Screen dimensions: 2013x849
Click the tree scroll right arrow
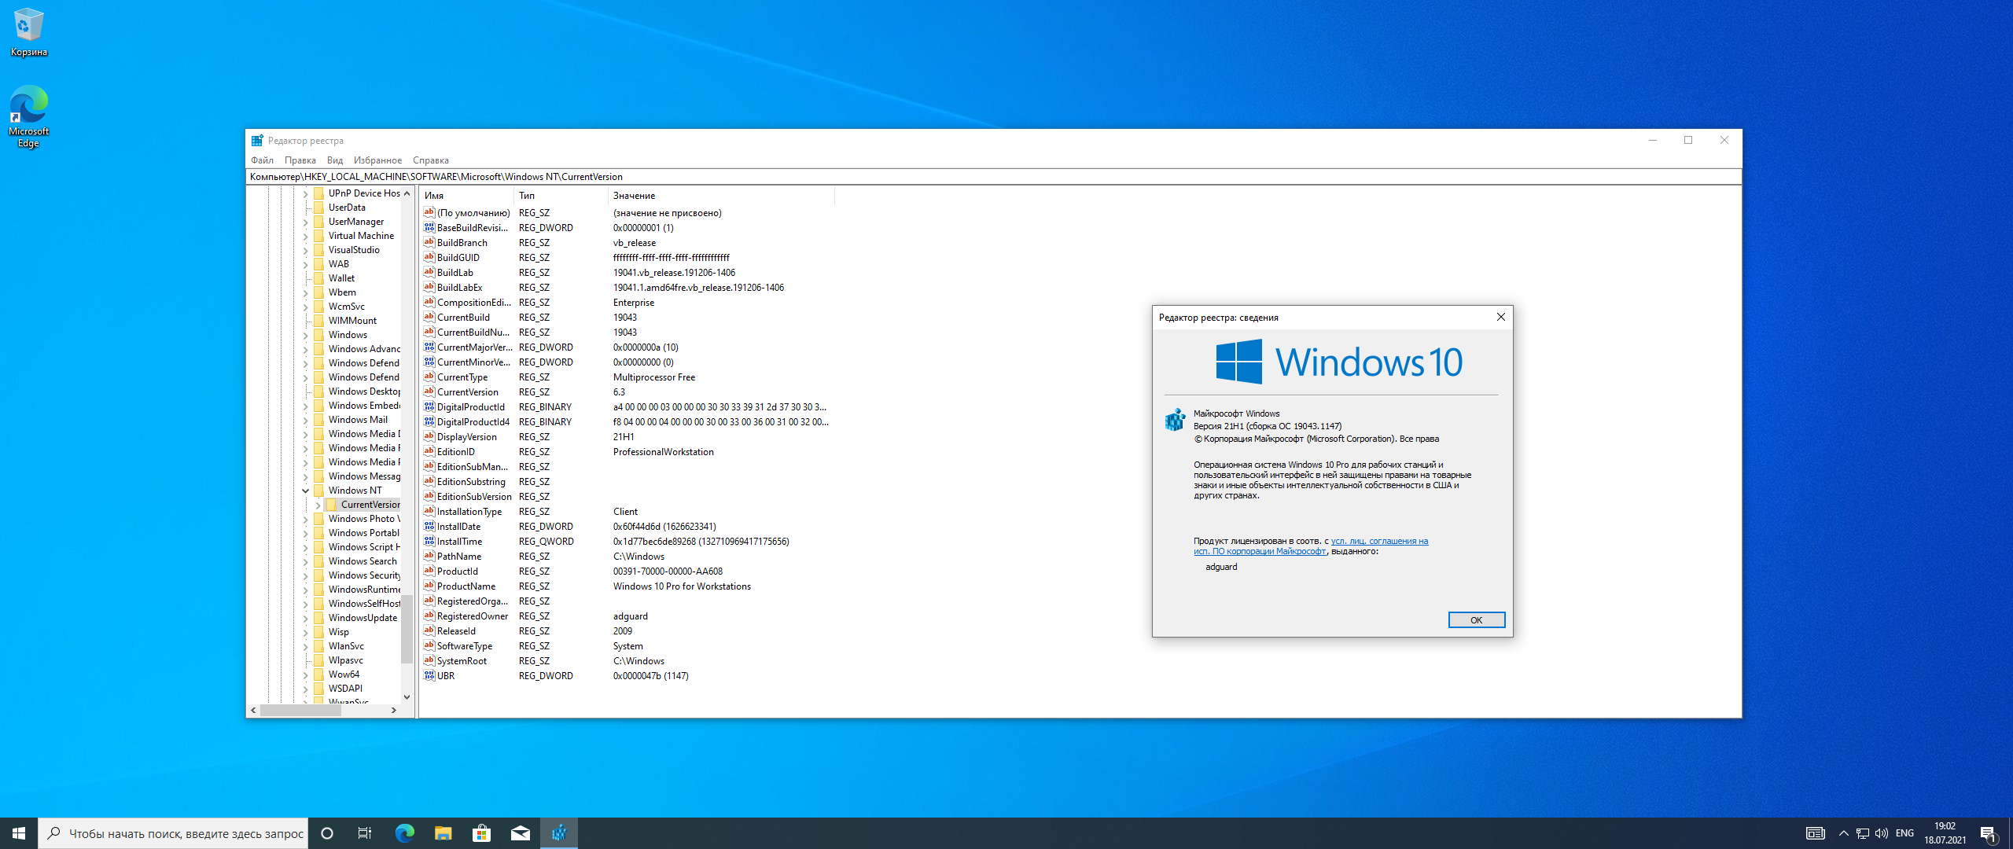394,710
